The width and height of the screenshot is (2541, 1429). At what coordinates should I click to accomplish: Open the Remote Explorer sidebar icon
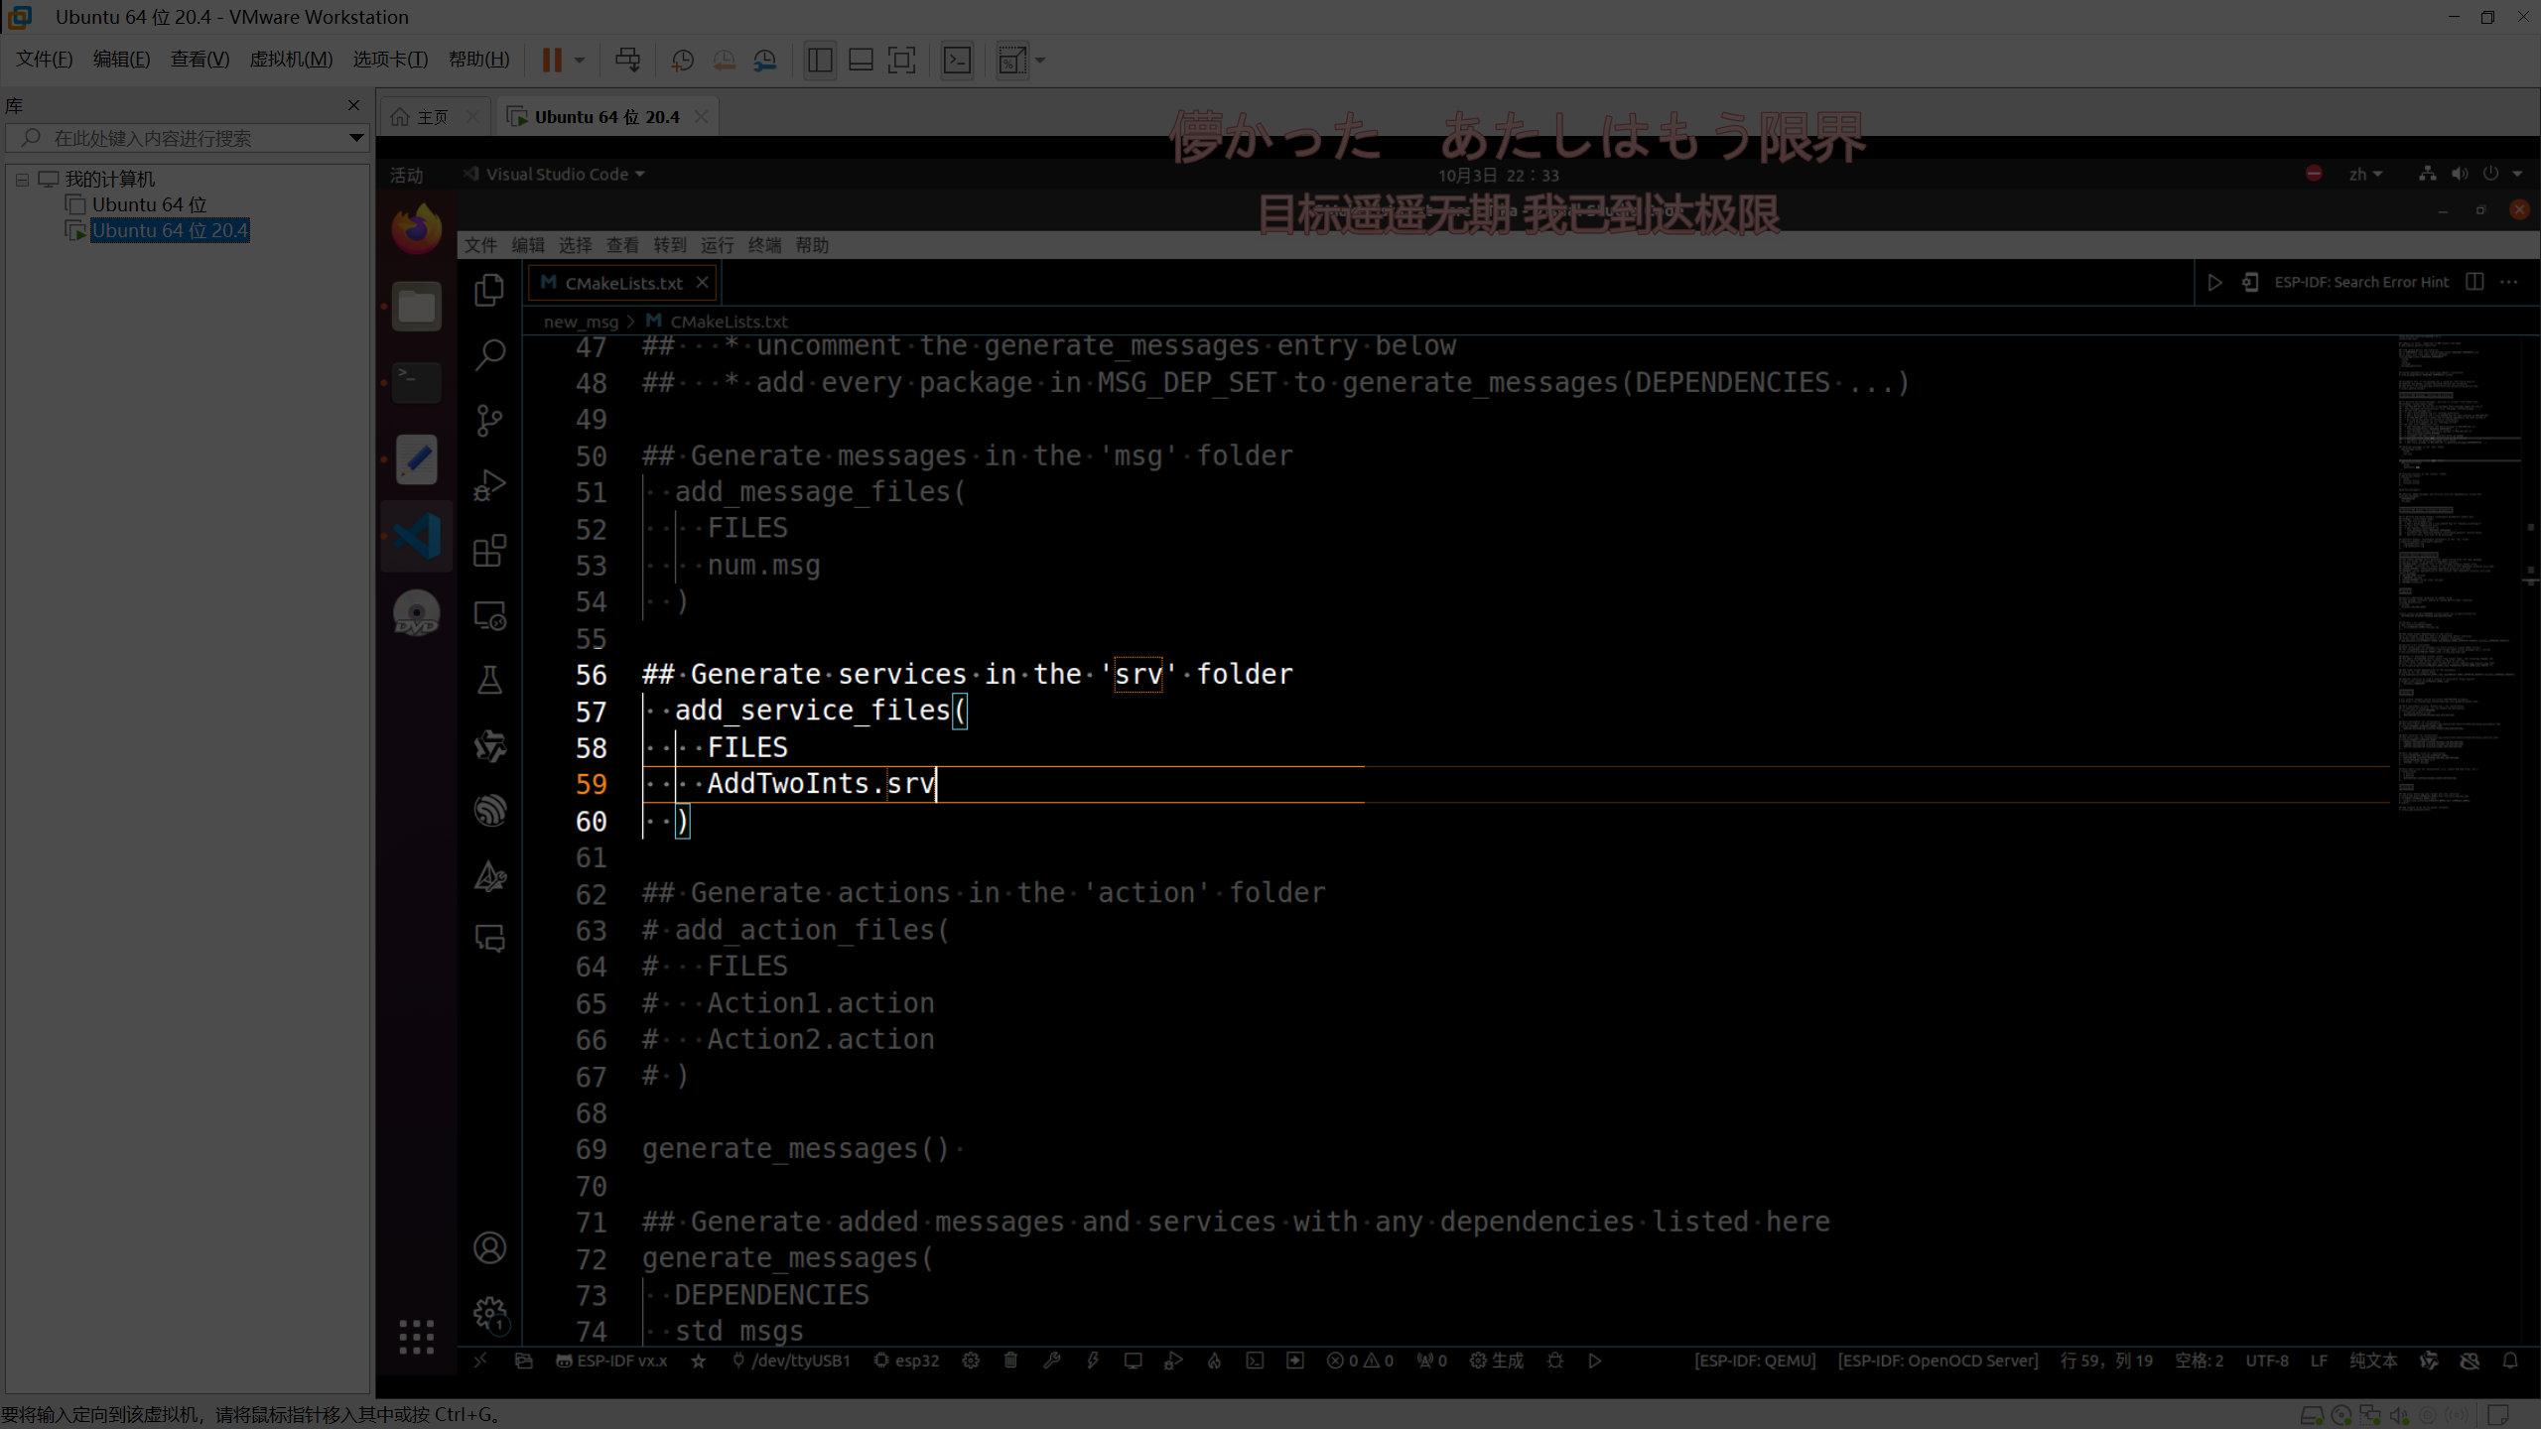(x=490, y=616)
